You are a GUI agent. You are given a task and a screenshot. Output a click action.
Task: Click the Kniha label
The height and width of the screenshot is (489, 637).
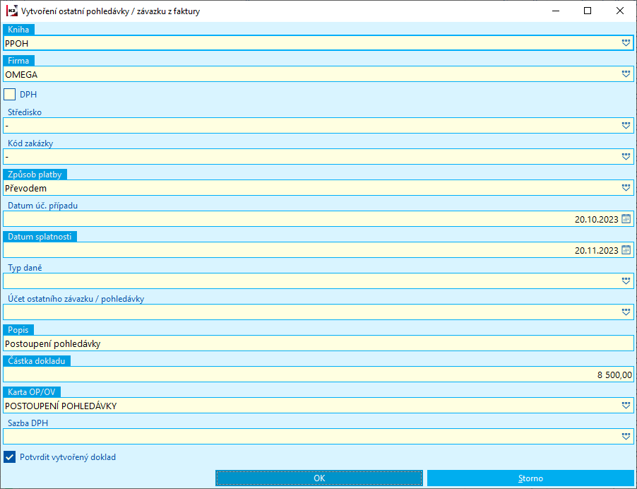(x=18, y=30)
